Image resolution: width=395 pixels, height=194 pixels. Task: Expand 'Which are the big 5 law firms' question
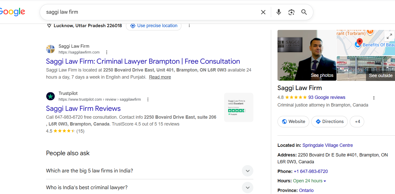[150, 171]
